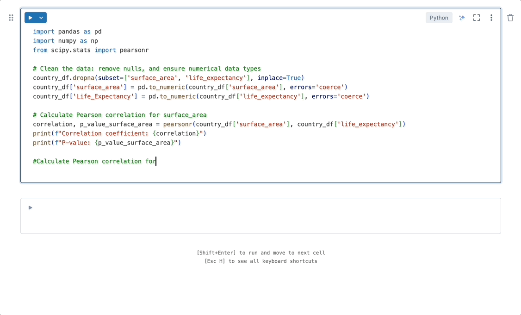Screen dimensions: 521x315
Task: Click the play triangle inside the Run button
Action: pyautogui.click(x=31, y=17)
